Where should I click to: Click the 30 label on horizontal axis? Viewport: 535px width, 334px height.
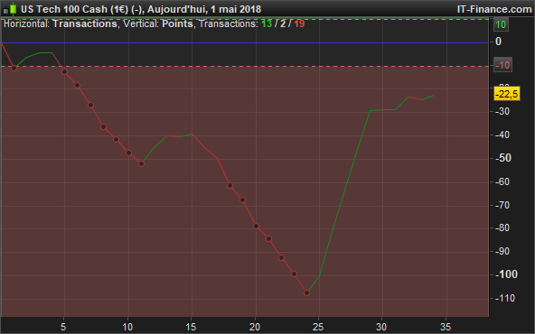[x=381, y=327]
